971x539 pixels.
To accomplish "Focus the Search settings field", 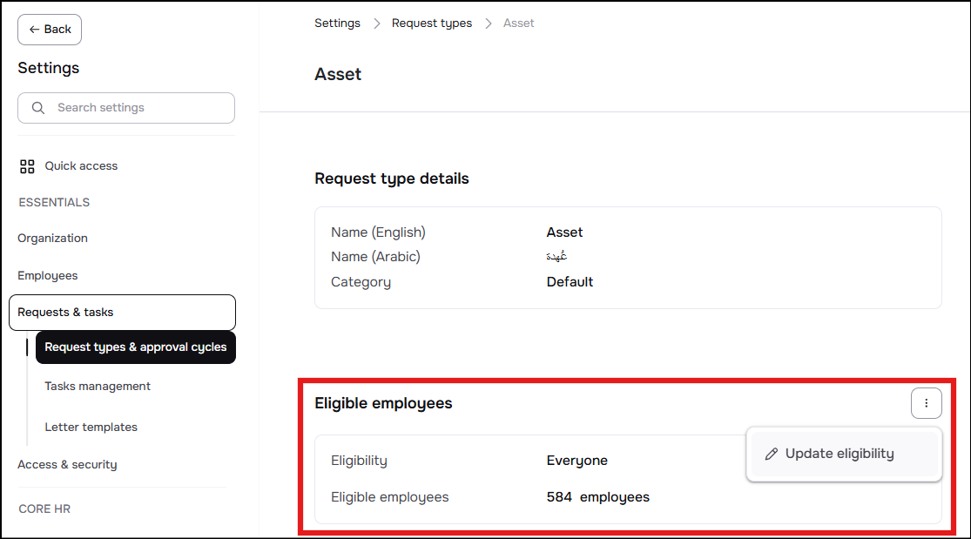I will (126, 108).
